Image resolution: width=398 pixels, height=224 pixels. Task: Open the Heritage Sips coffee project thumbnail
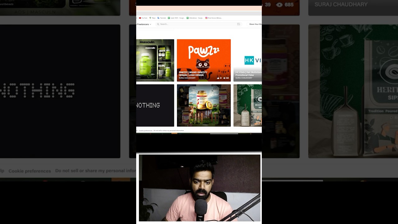[248, 105]
